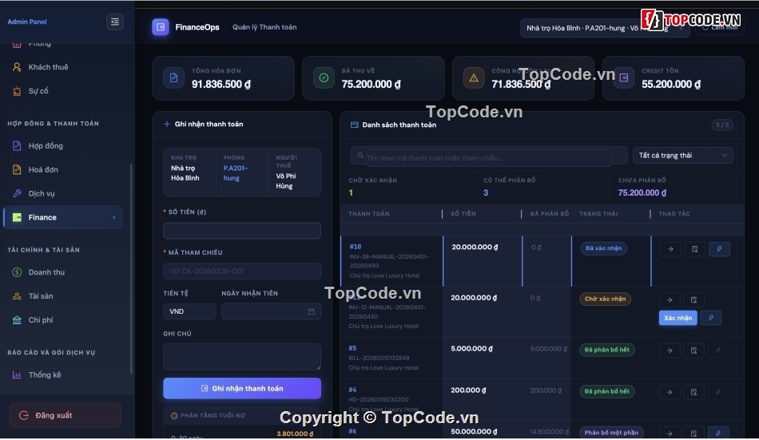Click the P.A201-hung room link
Image resolution: width=759 pixels, height=440 pixels.
[235, 173]
